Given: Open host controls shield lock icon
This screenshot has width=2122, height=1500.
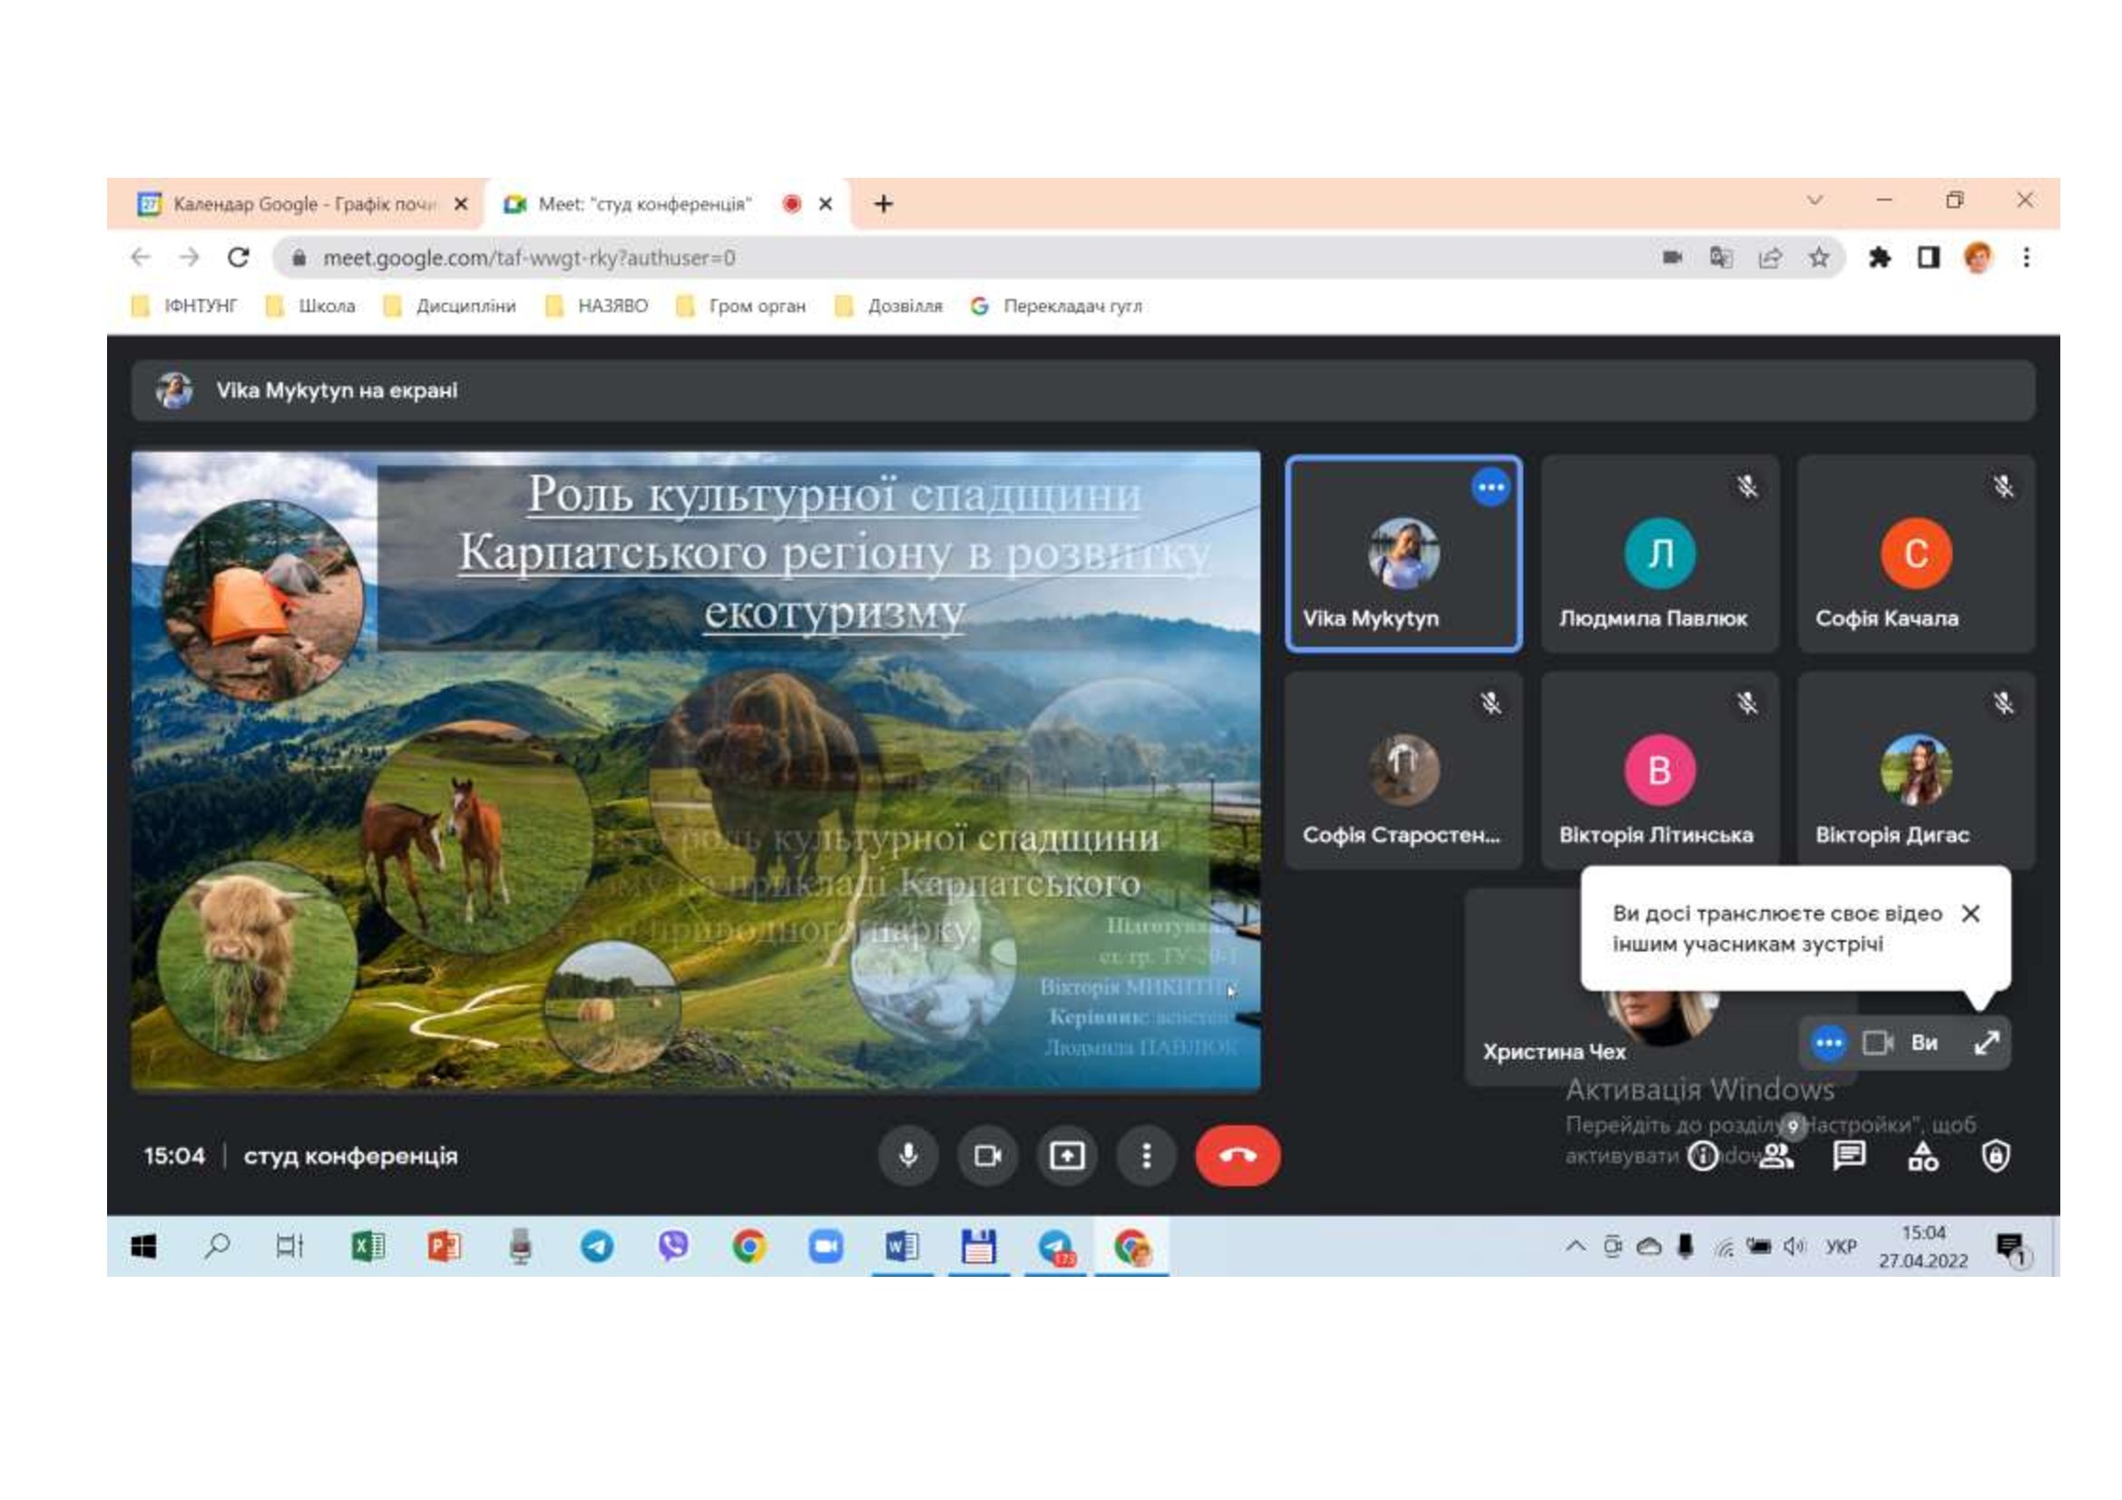Looking at the screenshot, I should coord(1995,1156).
